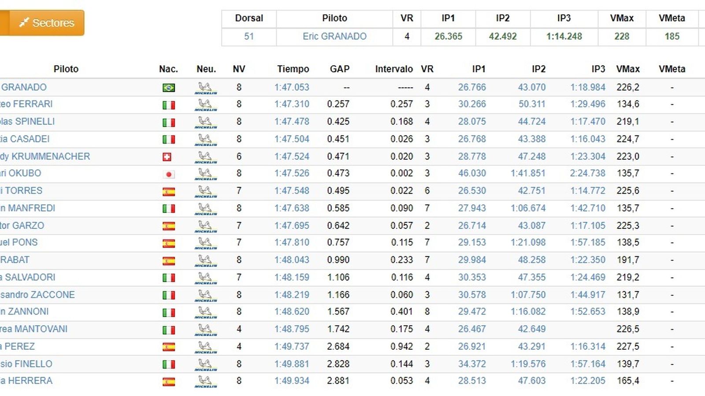
Task: Click the GAP column header
Action: [x=339, y=69]
